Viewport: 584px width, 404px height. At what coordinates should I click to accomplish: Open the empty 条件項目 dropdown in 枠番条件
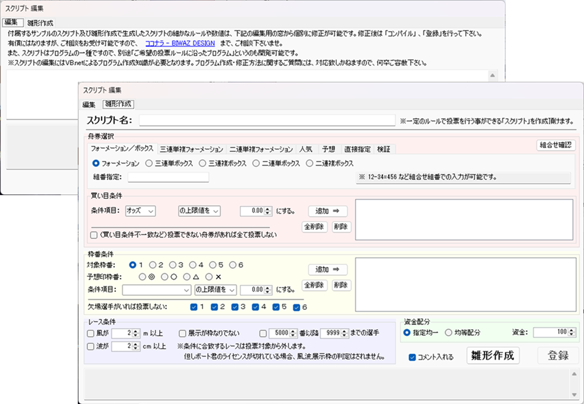[x=156, y=290]
